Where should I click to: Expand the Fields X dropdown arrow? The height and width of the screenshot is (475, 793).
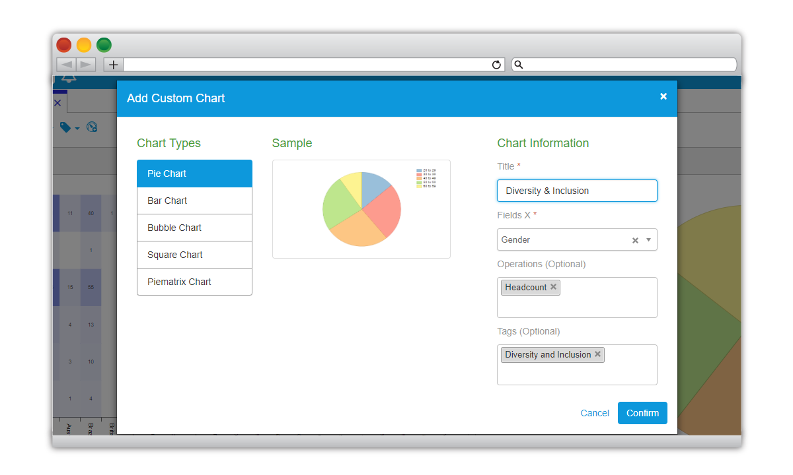(x=648, y=240)
